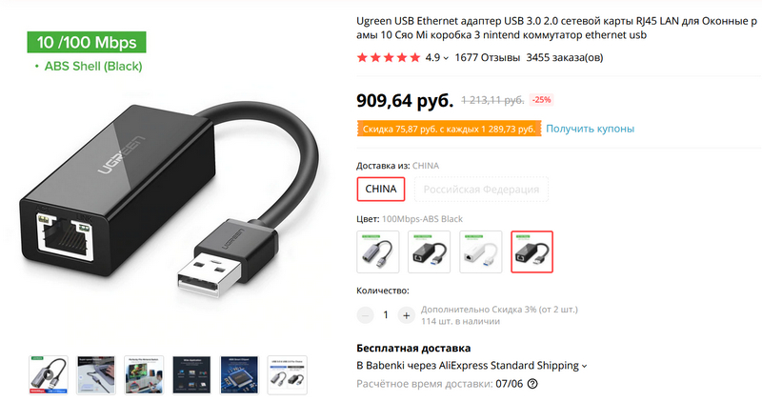Choose the black USB 3.0 adapter variant
Screen dimensions: 762x402
tap(430, 251)
